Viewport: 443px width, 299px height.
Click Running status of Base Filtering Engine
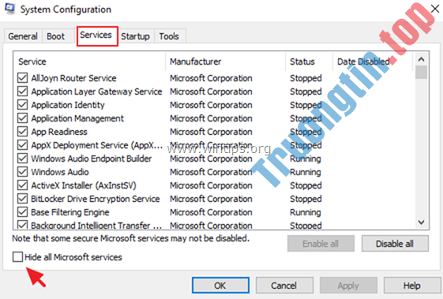click(306, 212)
